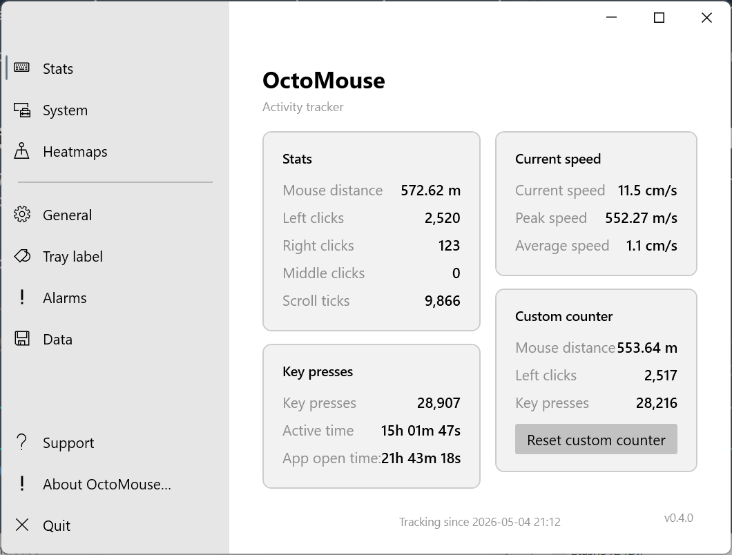Reset the custom counter
The image size is (732, 555).
[596, 439]
